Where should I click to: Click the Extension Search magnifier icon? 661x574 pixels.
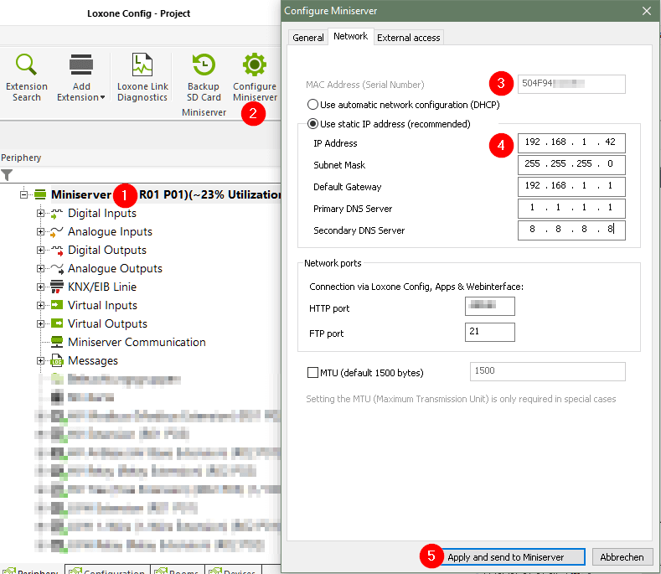[x=27, y=65]
